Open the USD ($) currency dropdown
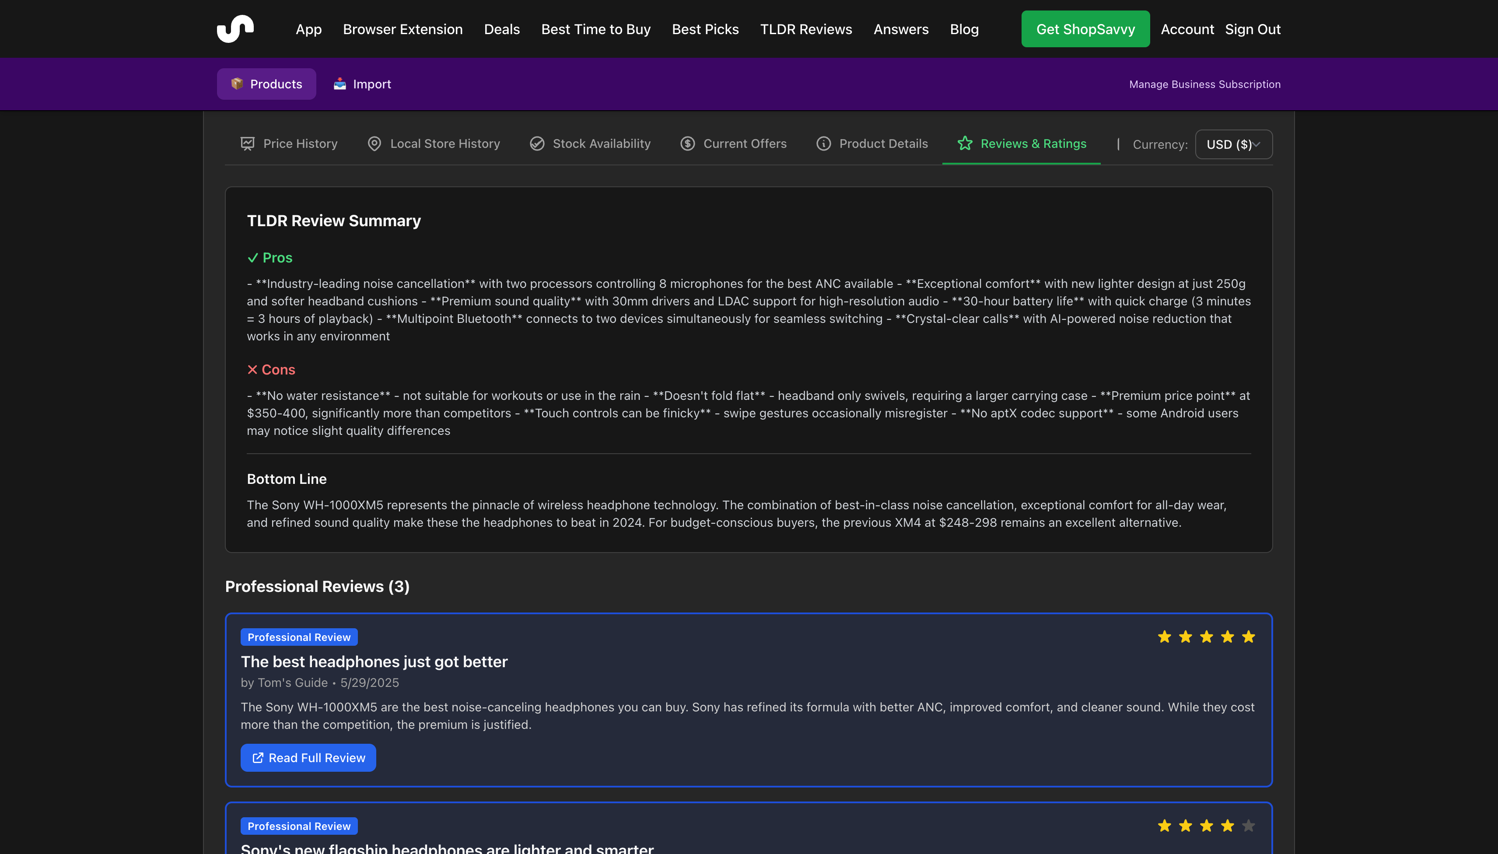1498x854 pixels. (x=1233, y=144)
